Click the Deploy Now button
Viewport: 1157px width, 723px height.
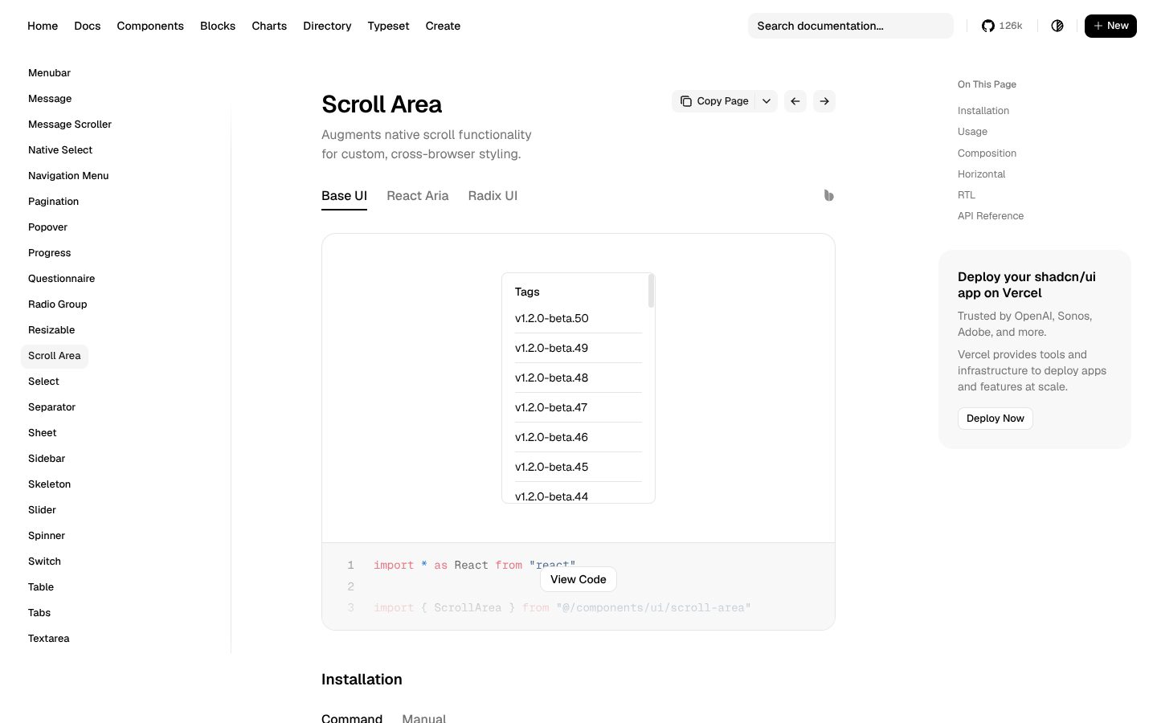point(996,419)
